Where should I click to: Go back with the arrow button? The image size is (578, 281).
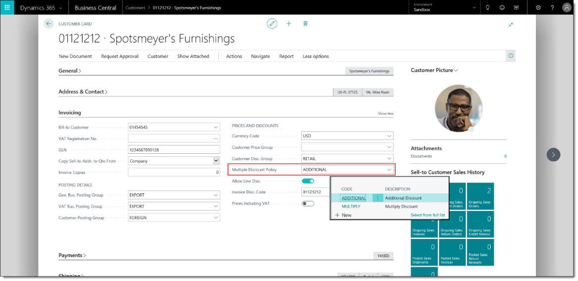click(x=49, y=24)
